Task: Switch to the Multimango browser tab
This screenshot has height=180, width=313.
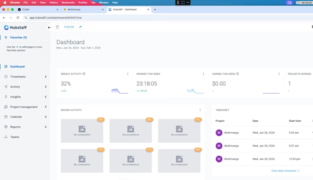Action: pyautogui.click(x=83, y=9)
